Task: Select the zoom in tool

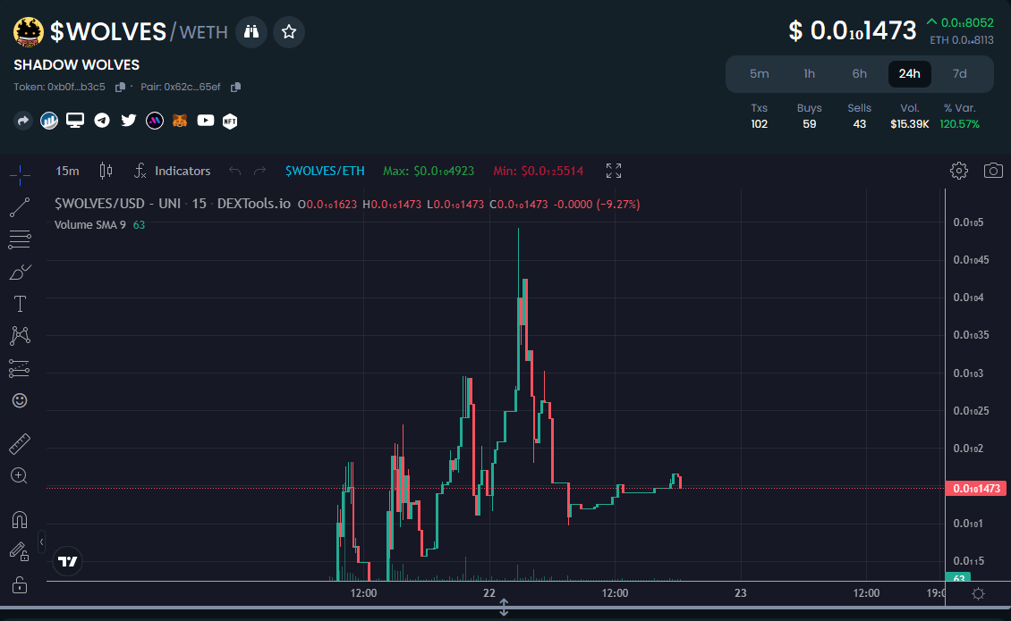Action: (x=20, y=476)
